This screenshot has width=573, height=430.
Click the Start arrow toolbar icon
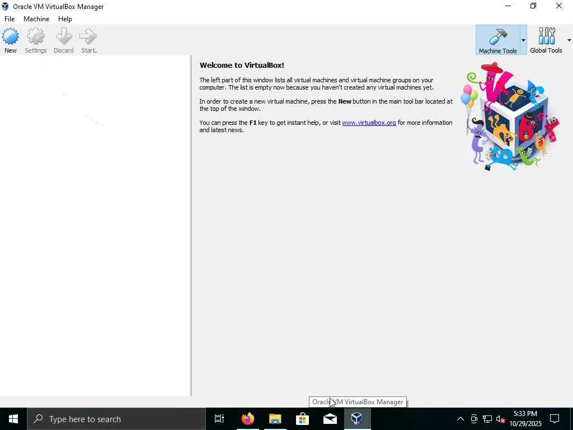click(x=88, y=36)
